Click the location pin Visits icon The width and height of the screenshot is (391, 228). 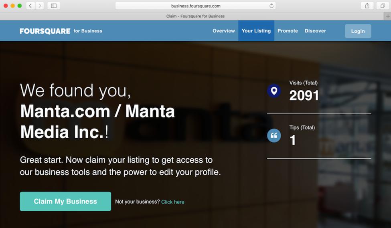[x=274, y=91]
